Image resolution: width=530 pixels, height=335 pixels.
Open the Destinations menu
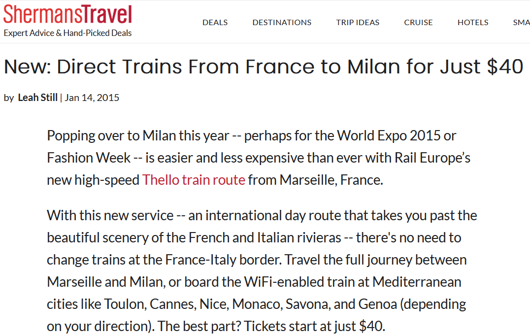point(282,22)
